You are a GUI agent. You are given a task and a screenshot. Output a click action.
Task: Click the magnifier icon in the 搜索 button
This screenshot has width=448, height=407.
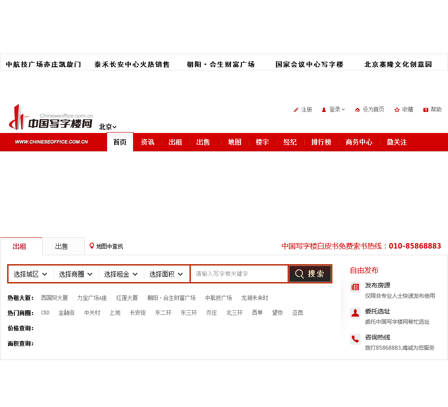299,274
